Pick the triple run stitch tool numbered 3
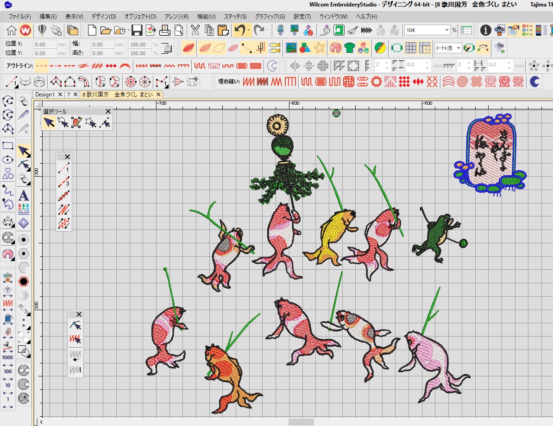 64,182
